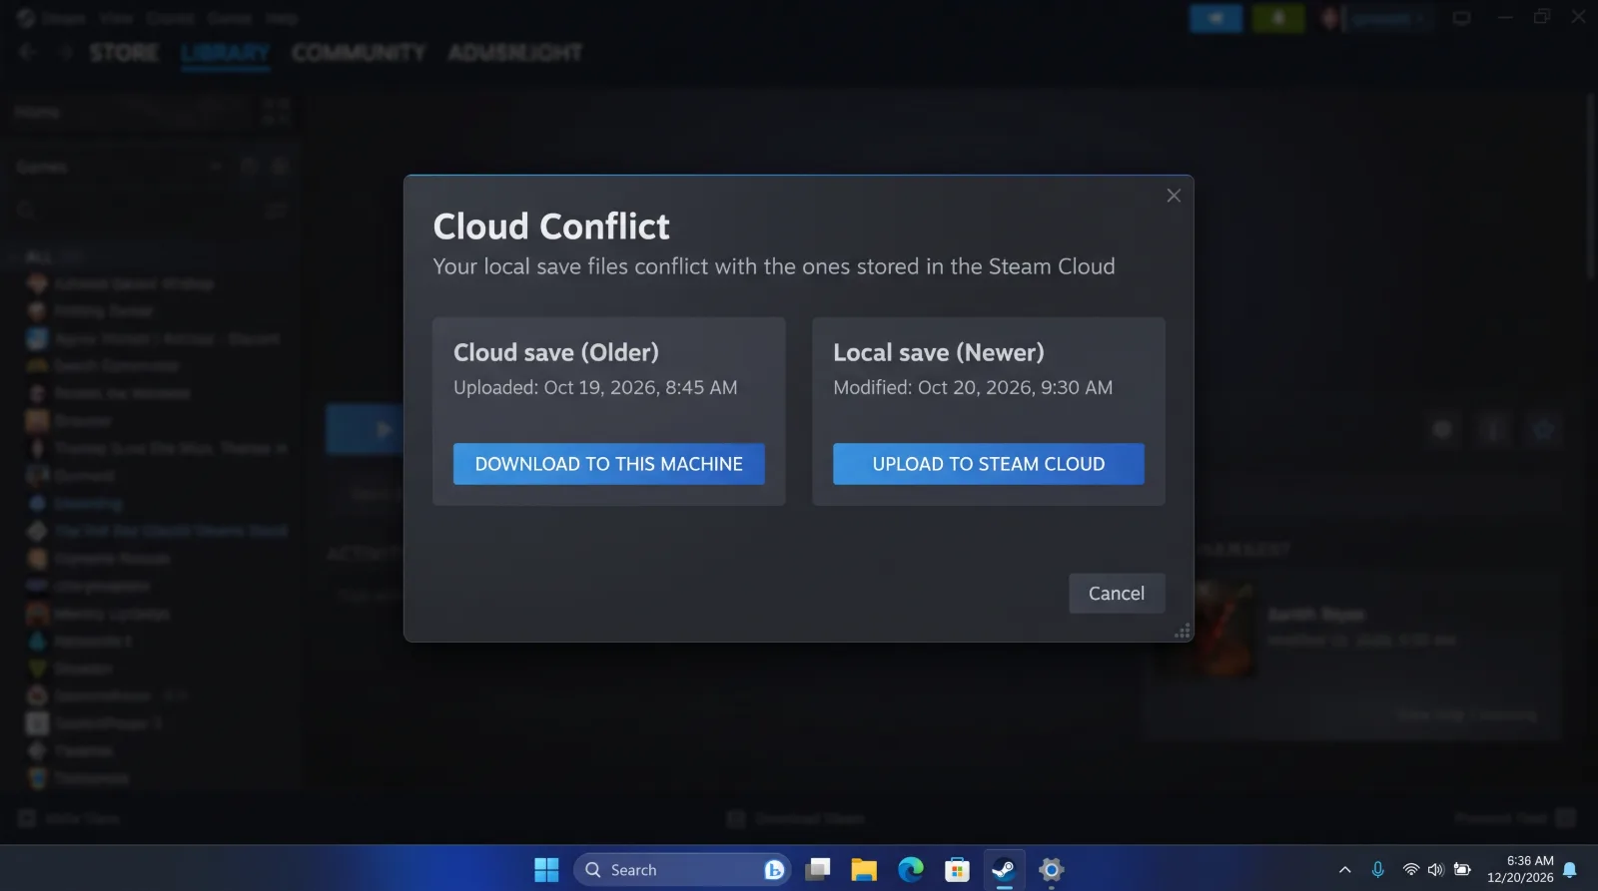Open the COMMUNITY tab in Steam
The width and height of the screenshot is (1598, 891).
click(359, 52)
